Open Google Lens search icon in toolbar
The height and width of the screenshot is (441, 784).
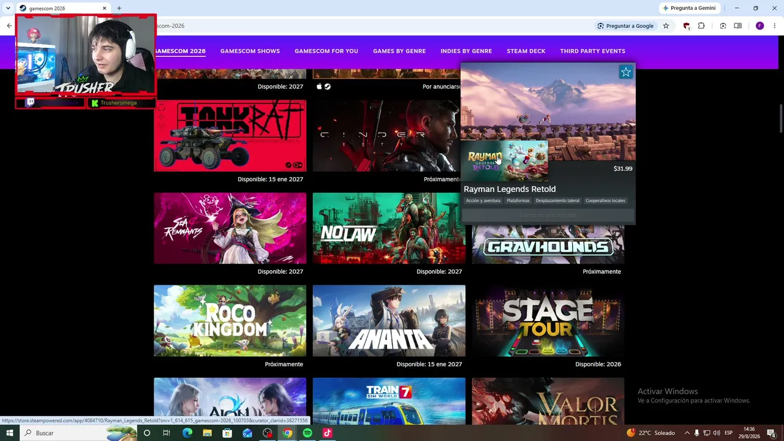pyautogui.click(x=723, y=26)
